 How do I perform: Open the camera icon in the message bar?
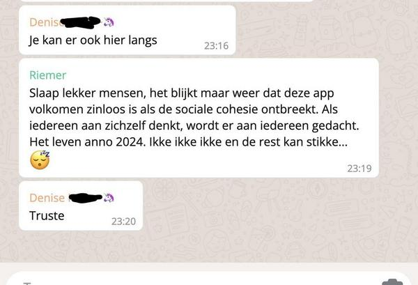[x=392, y=282]
